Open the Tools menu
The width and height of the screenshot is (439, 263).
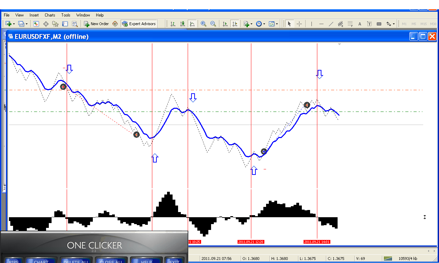coord(66,15)
